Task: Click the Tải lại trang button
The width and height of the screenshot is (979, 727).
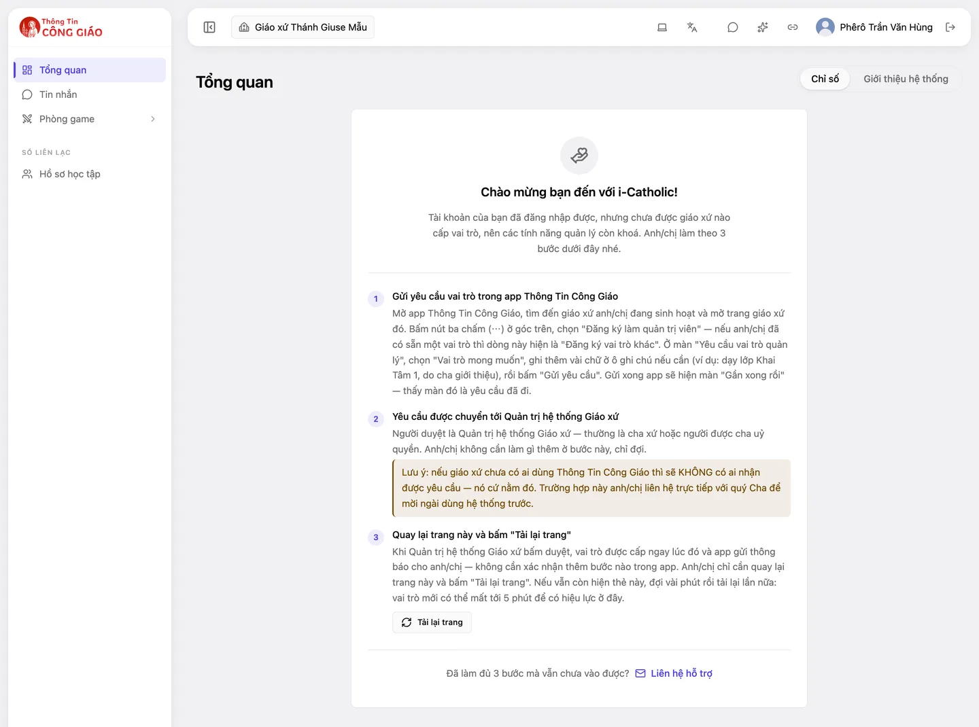Action: coord(432,622)
